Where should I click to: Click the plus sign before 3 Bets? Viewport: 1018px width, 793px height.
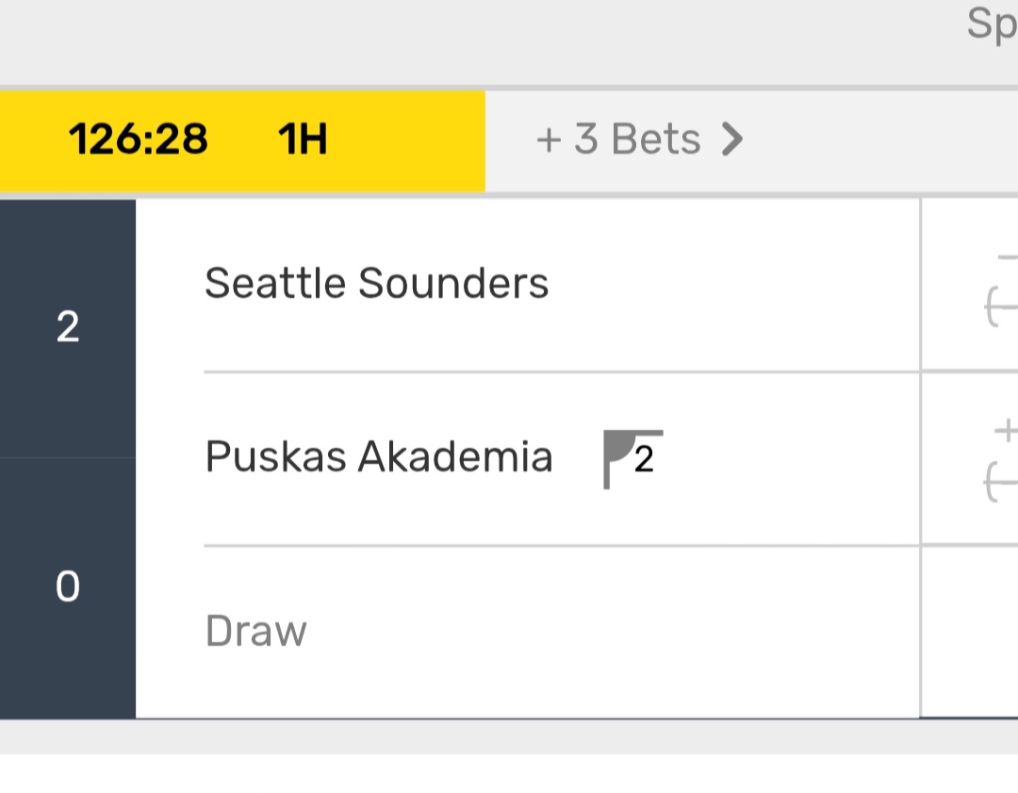point(549,140)
